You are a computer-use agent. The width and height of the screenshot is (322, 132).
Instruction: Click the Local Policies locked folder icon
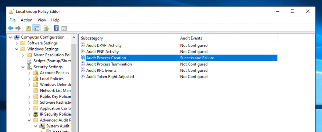coord(36,79)
